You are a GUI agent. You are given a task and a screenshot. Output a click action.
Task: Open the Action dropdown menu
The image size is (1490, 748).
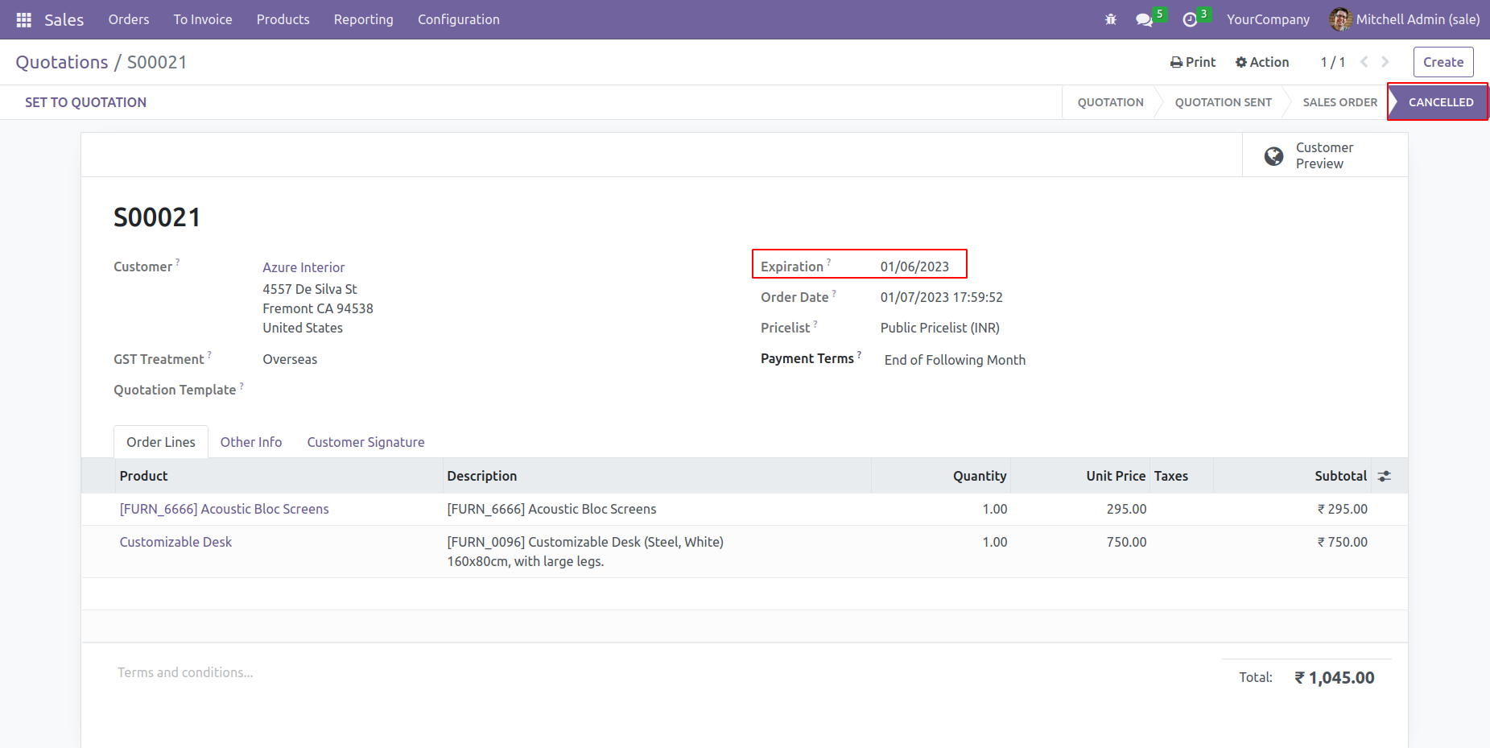tap(1262, 62)
